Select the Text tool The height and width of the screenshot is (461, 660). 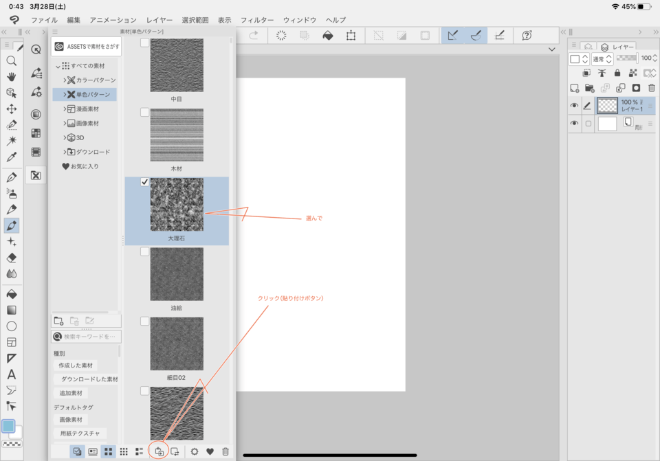coord(12,374)
